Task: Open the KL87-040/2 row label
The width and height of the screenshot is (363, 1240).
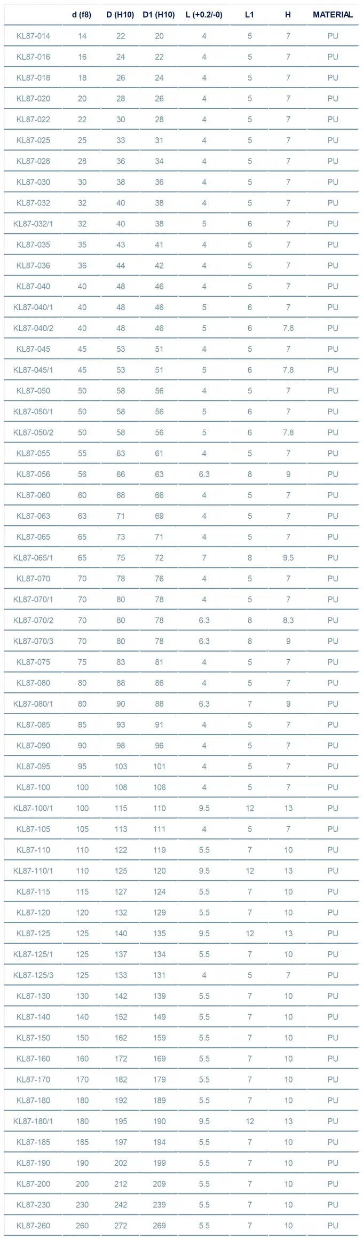Action: 33,328
